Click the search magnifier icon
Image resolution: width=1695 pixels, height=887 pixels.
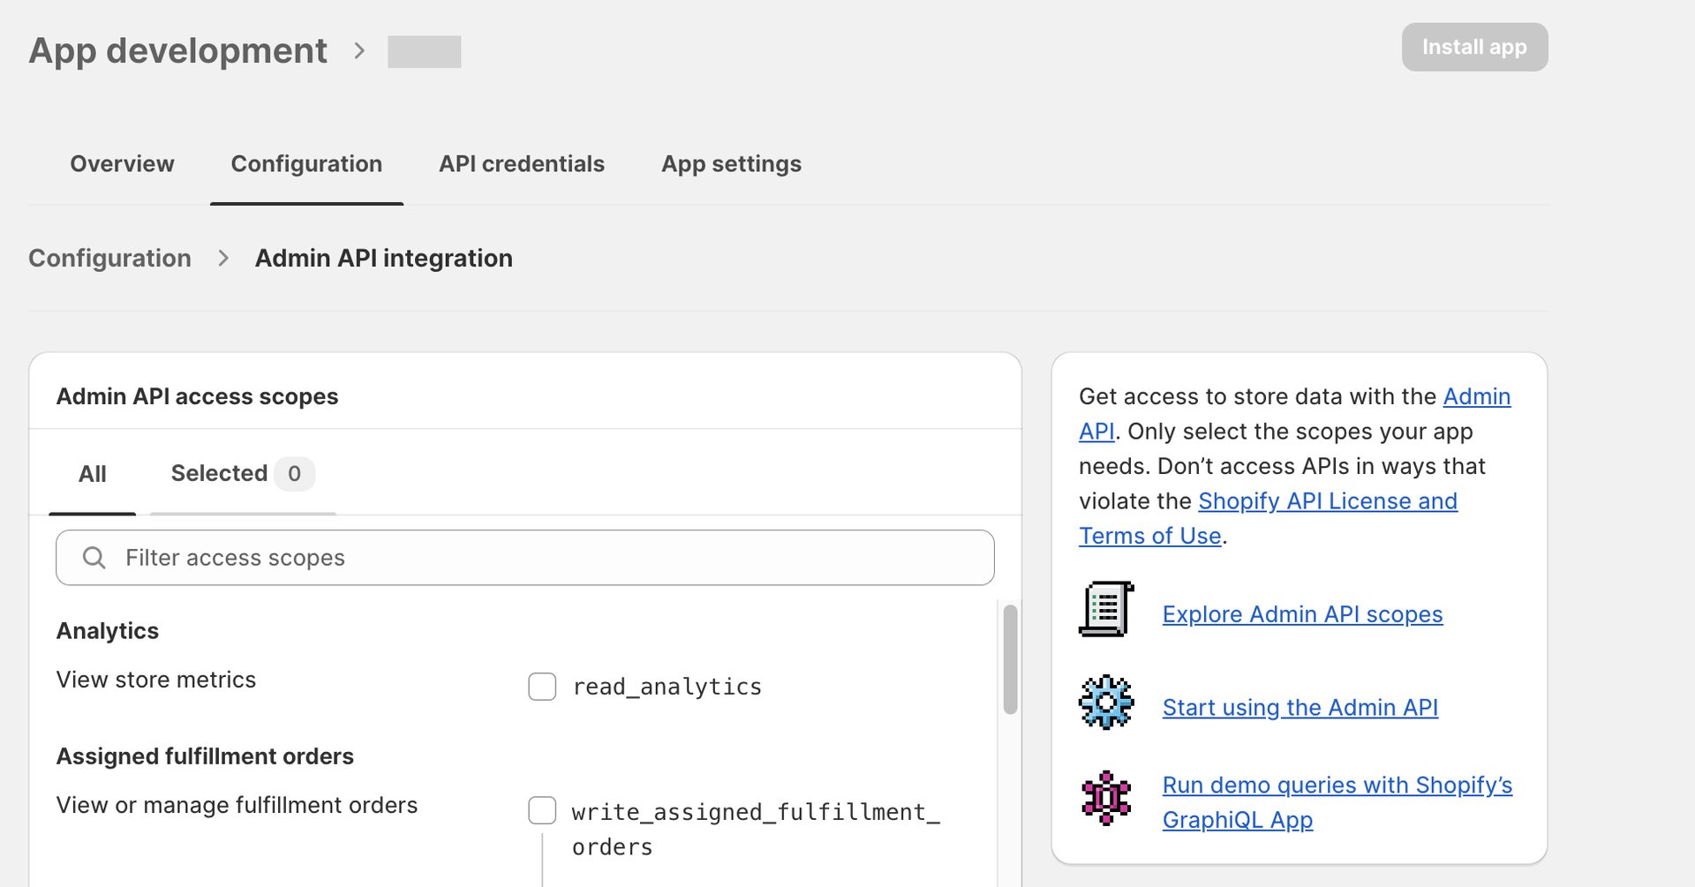pos(94,558)
